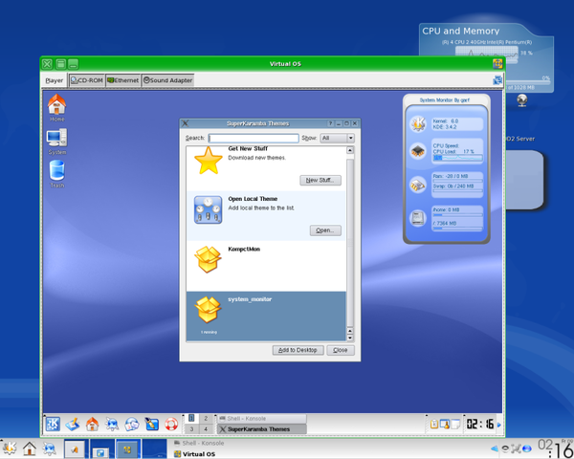
Task: Click the guest tray notes icon
Action: tap(455, 425)
